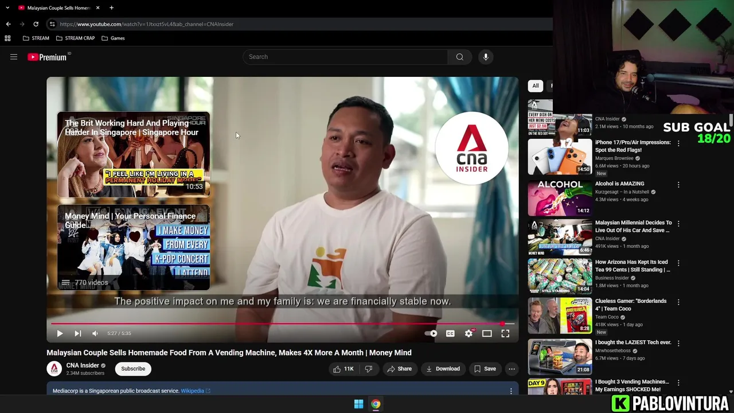The width and height of the screenshot is (734, 413).
Task: Like the video with 11K thumbs-up
Action: click(x=343, y=369)
